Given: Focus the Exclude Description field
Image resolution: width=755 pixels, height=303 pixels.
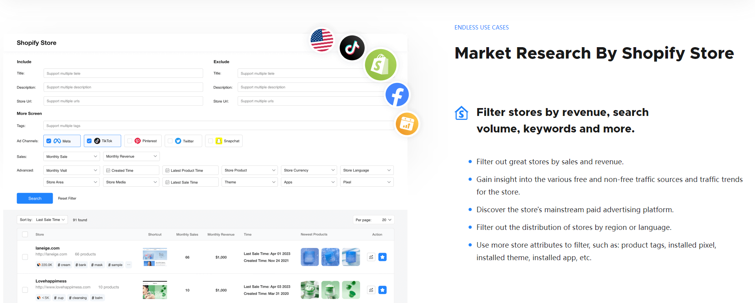Looking at the screenshot, I should [316, 87].
